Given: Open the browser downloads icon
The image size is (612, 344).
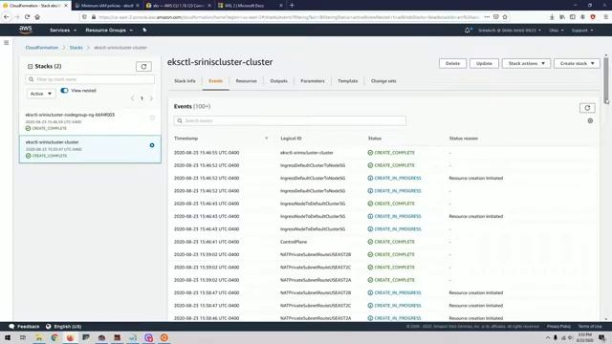Looking at the screenshot, I should click(x=552, y=17).
